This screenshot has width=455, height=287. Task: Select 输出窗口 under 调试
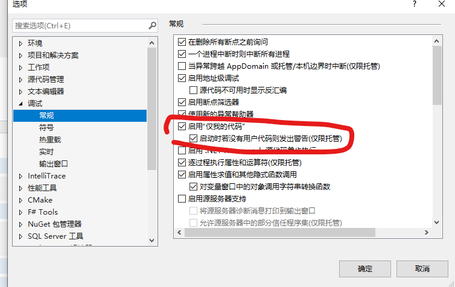coord(54,164)
